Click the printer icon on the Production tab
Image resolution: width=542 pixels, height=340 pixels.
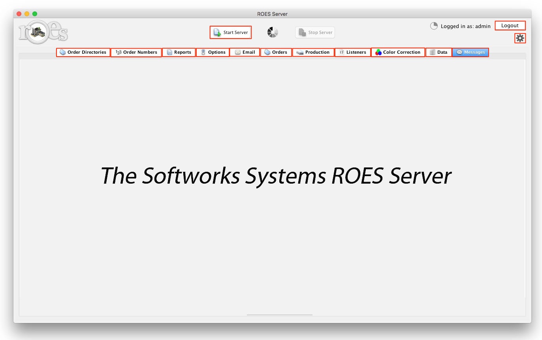(x=299, y=52)
